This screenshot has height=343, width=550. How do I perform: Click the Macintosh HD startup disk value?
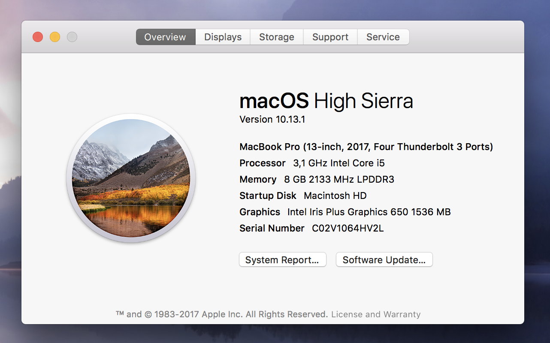pyautogui.click(x=335, y=196)
